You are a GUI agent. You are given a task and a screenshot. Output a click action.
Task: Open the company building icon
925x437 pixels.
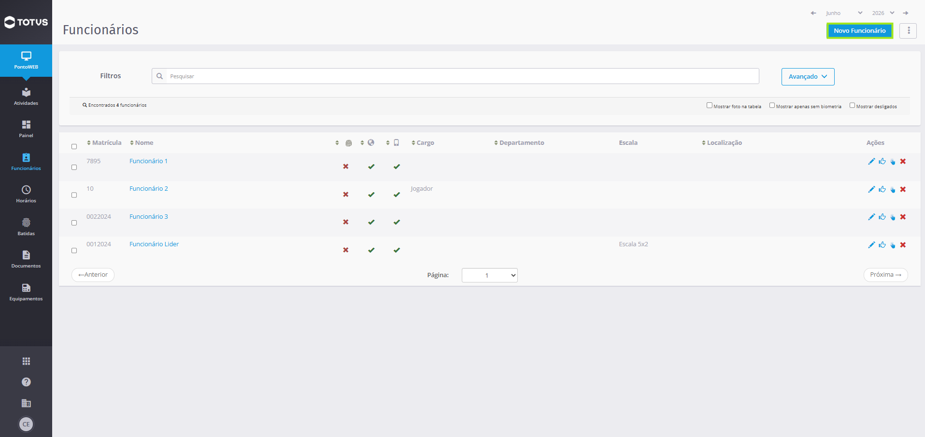point(26,403)
